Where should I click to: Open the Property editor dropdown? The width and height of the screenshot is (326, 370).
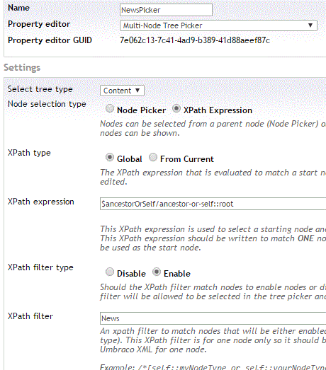coord(218,25)
